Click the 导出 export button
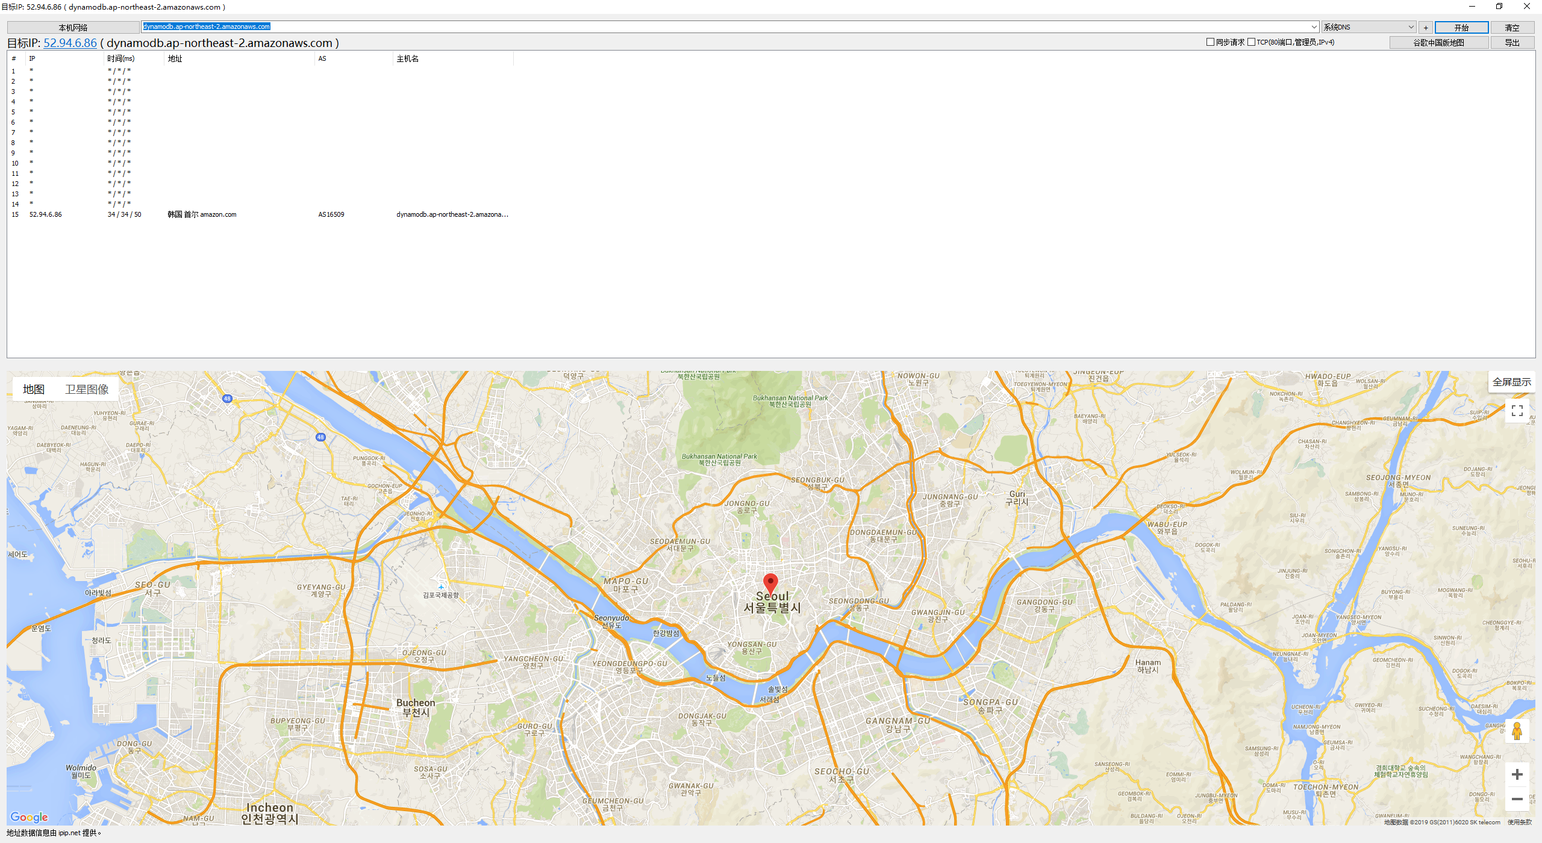 click(x=1512, y=43)
